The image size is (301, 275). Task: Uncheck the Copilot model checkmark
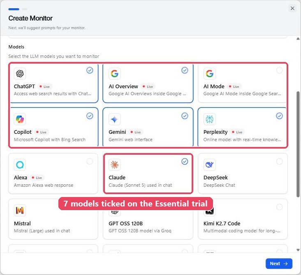[90, 116]
